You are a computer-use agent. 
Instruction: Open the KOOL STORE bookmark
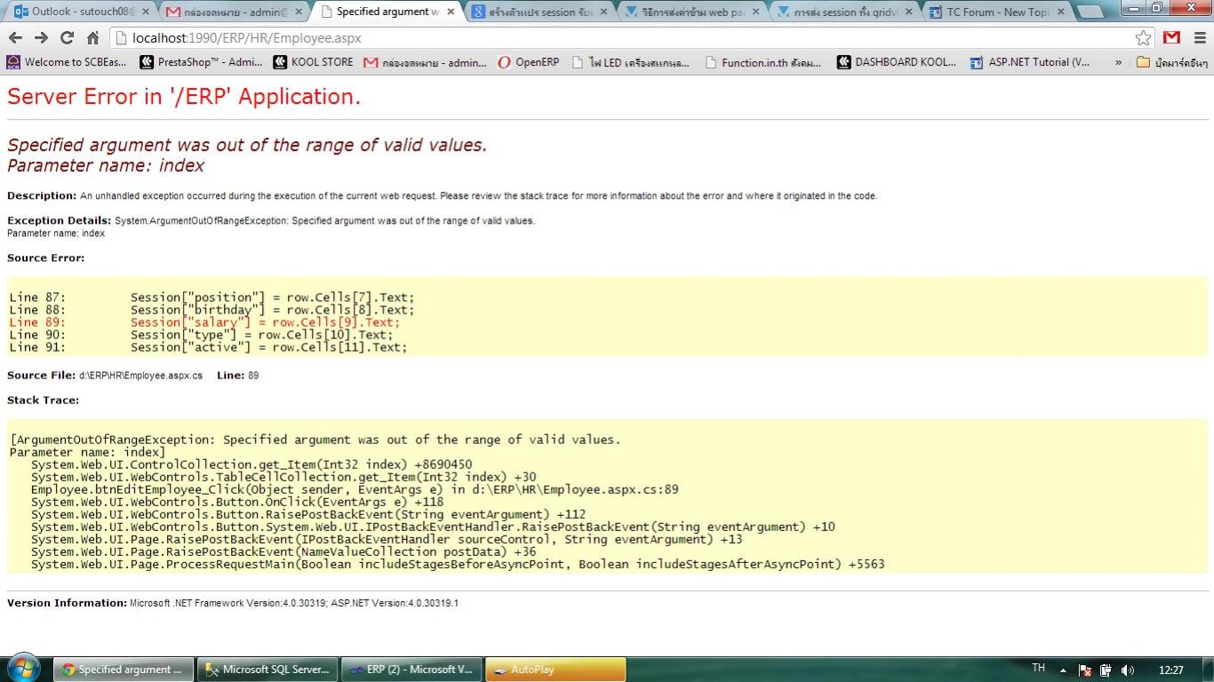313,62
